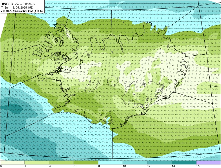Click the 'Vindur í 850hPa' label
The width and height of the screenshot is (221, 168).
pos(25,4)
